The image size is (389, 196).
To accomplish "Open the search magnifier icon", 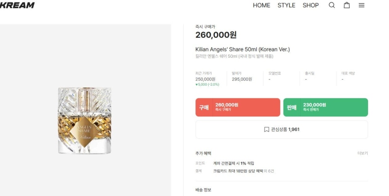I will (x=332, y=5).
